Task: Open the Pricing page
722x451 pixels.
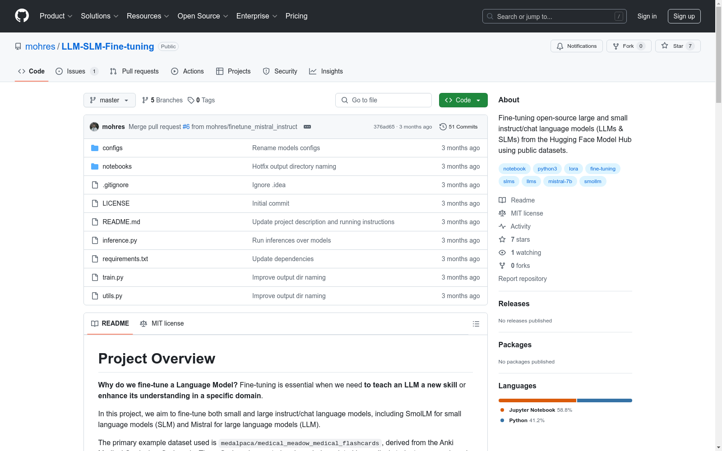Action: tap(296, 16)
